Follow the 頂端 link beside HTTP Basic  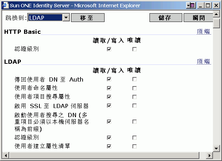click(x=204, y=31)
